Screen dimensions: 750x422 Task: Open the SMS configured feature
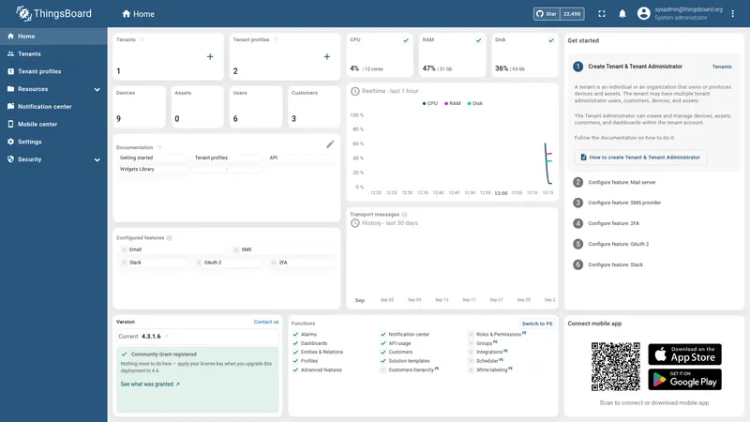point(283,249)
